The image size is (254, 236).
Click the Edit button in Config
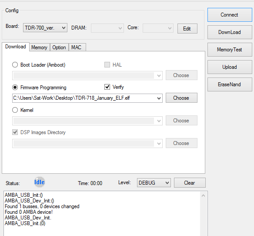[x=187, y=29]
